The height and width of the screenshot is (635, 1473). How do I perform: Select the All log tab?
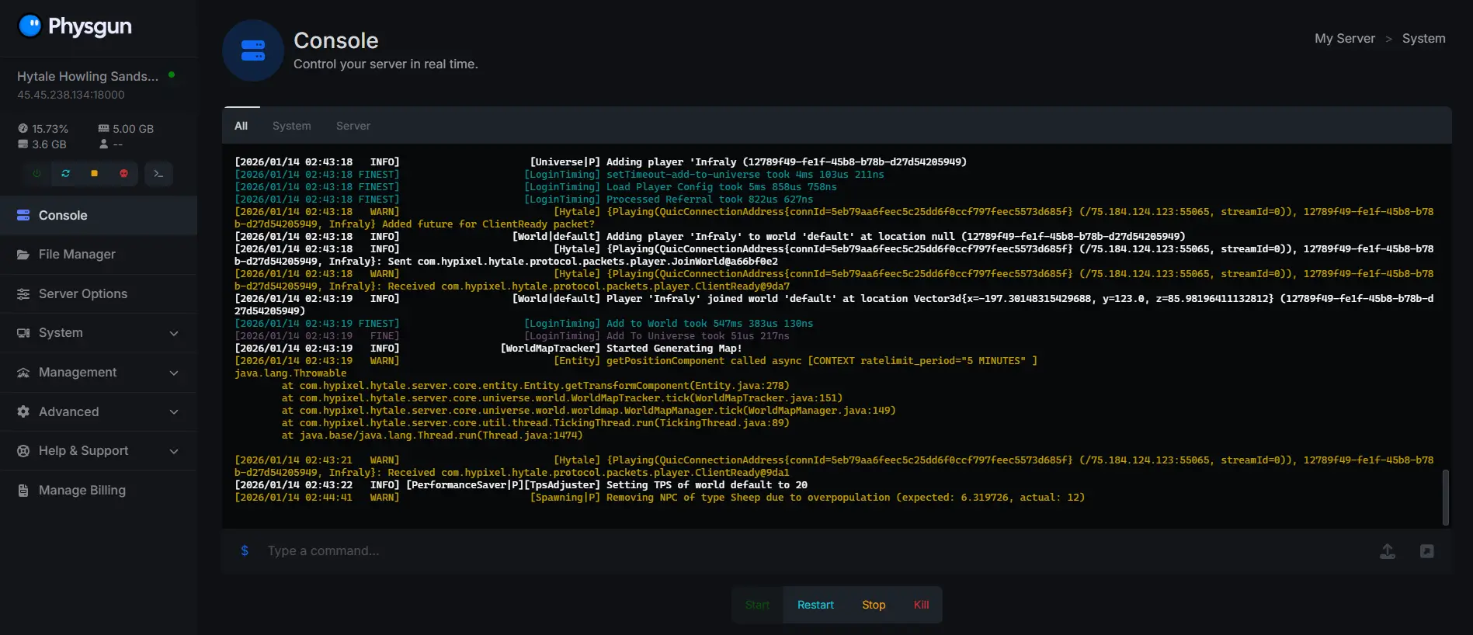(241, 126)
